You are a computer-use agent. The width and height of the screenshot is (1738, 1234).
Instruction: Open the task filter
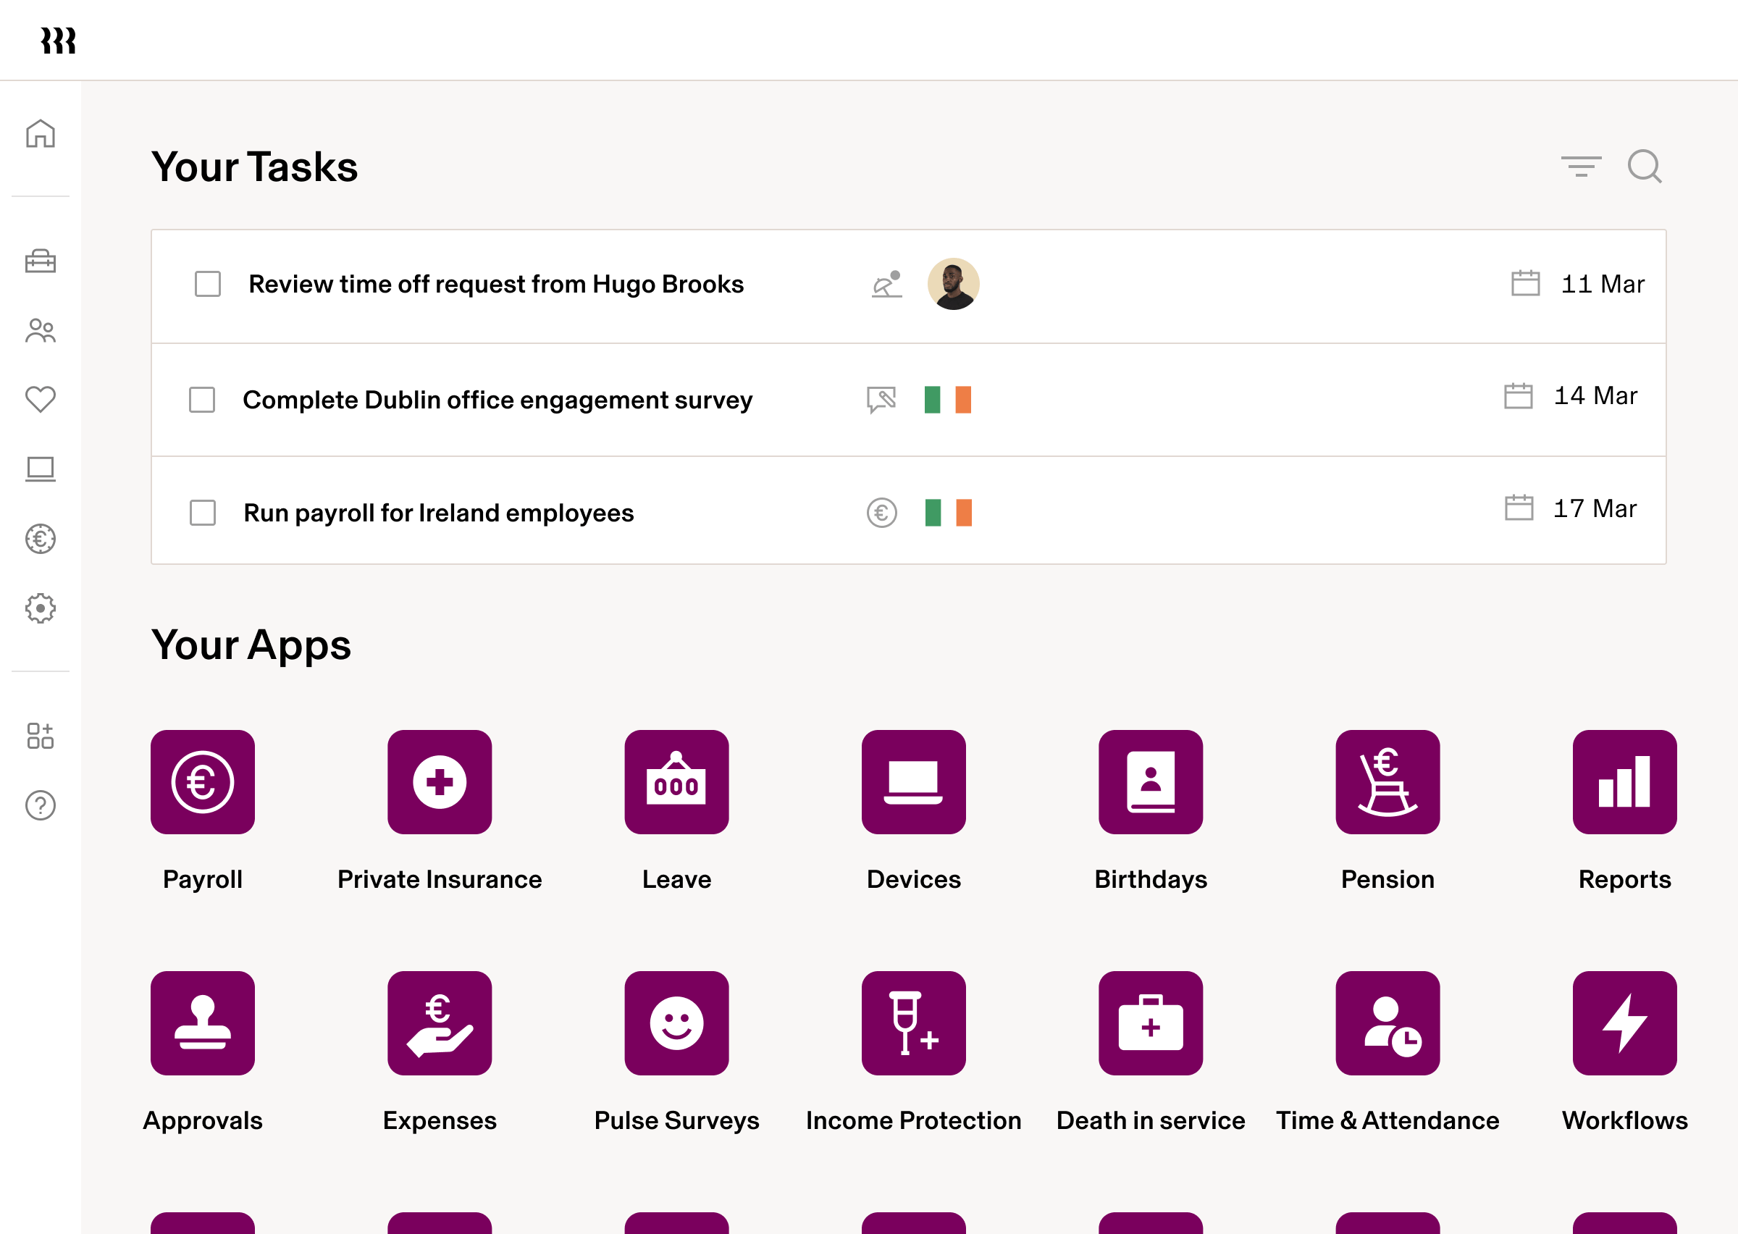tap(1580, 167)
